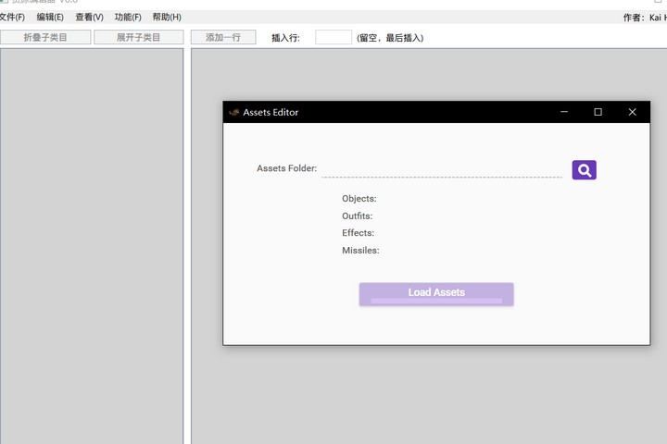Click the Missiles count label
The height and width of the screenshot is (444, 667).
pos(360,251)
